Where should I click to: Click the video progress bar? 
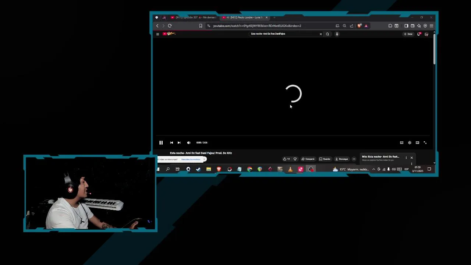click(293, 136)
